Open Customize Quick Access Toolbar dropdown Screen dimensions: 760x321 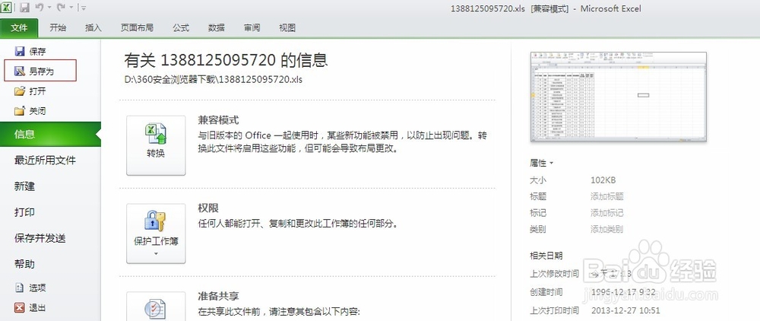click(84, 8)
